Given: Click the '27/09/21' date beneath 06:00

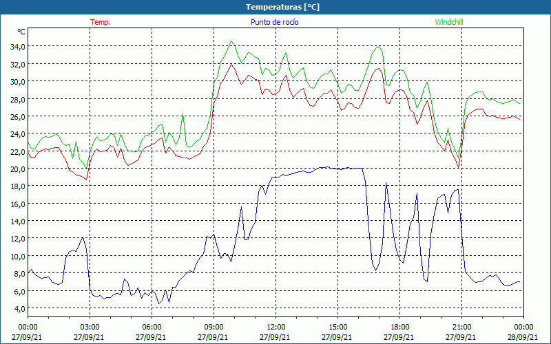Looking at the screenshot, I should coord(151,337).
